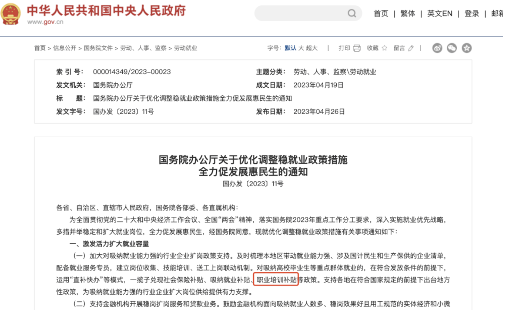Open 劳动就业 breadcrumb link
Screen dimensions: 510x326
pos(185,48)
